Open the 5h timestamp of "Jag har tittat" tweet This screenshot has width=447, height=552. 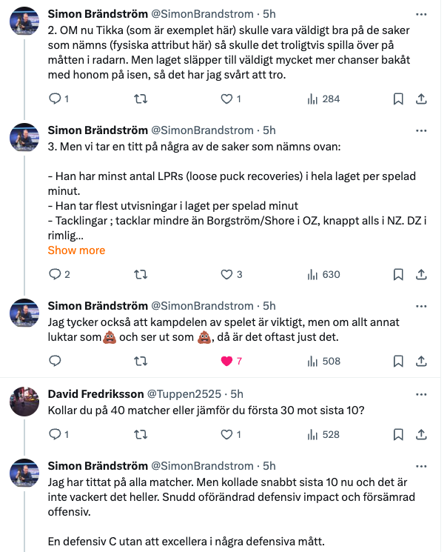click(x=269, y=466)
